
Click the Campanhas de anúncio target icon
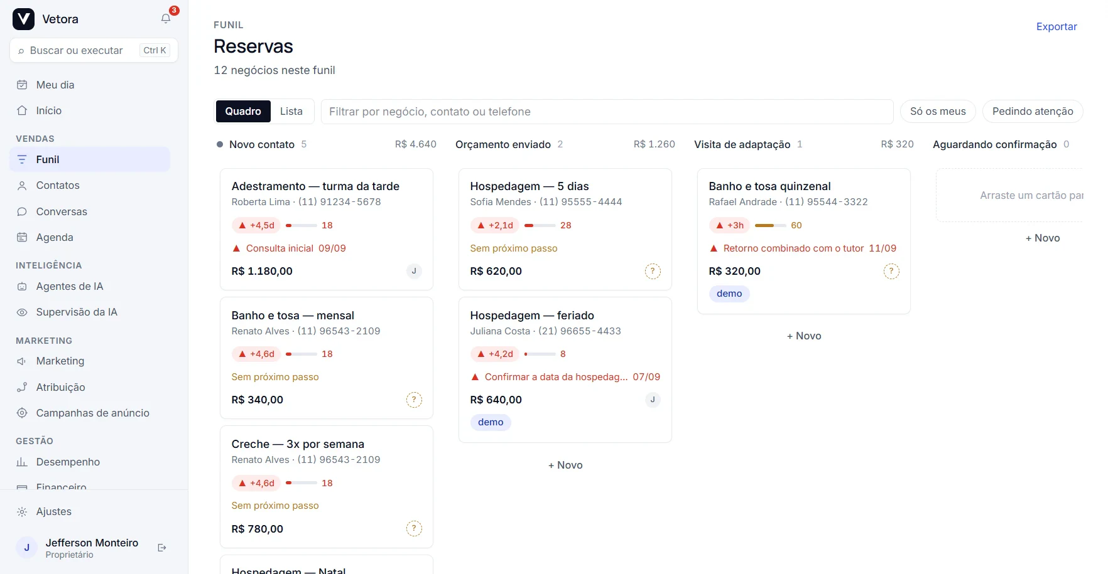click(x=22, y=413)
